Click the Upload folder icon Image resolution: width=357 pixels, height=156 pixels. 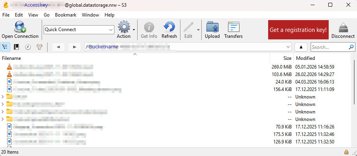pos(212,27)
